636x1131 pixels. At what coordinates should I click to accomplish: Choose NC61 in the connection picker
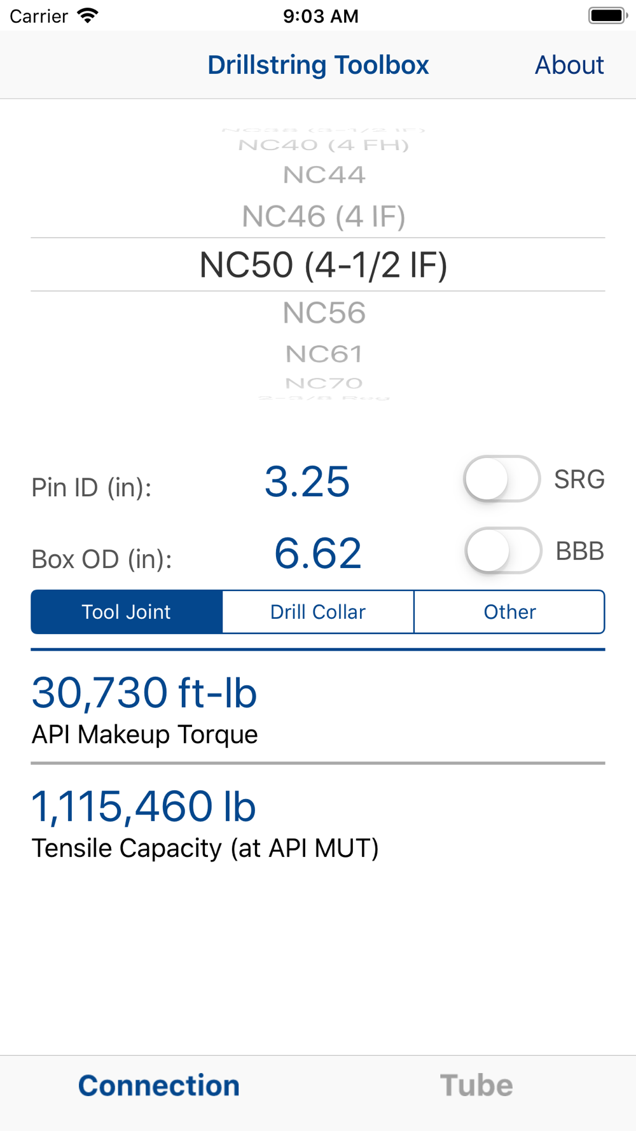click(x=324, y=354)
